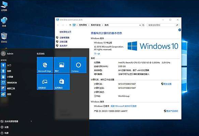
Task: Click the System window title bar icon
Action: (57, 20)
